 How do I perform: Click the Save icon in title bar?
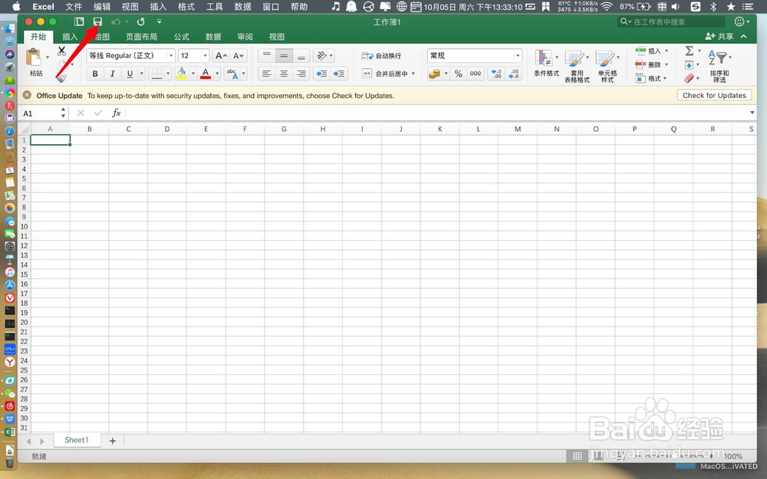98,21
